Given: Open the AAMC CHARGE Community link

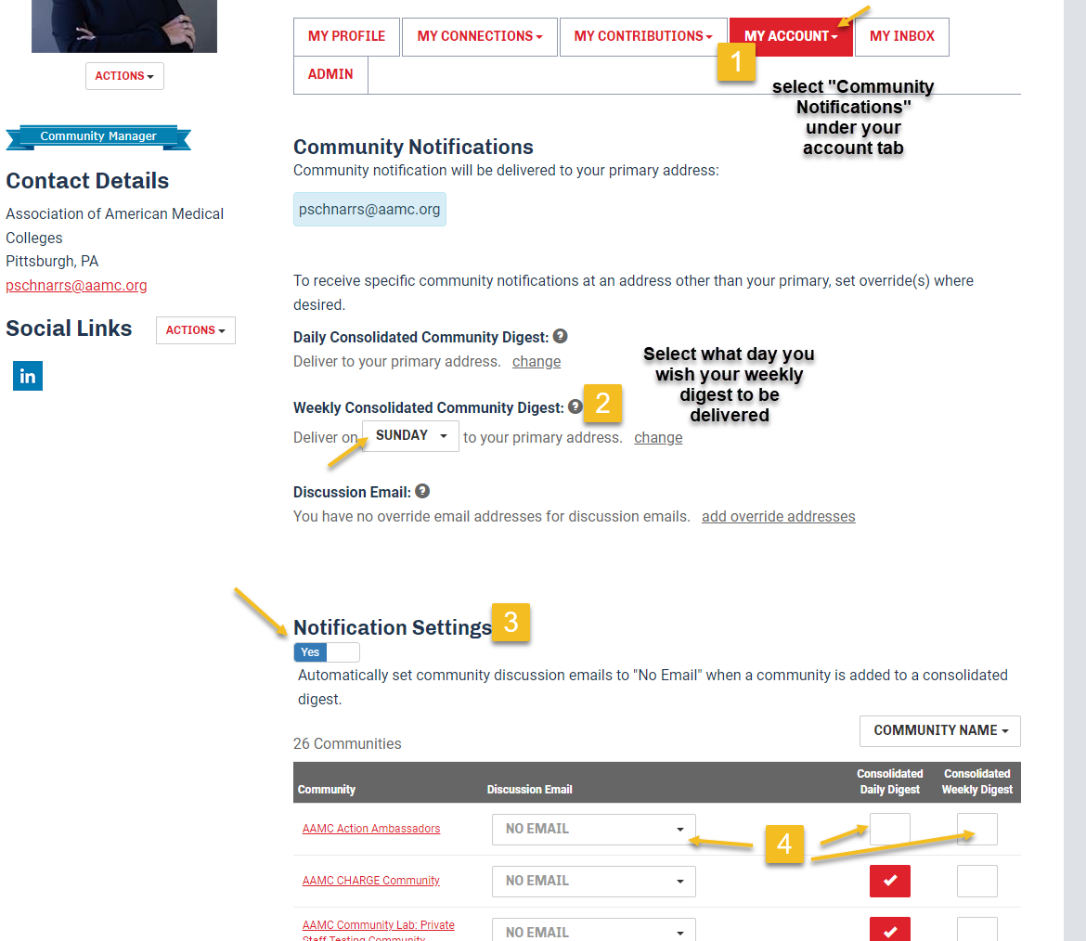Looking at the screenshot, I should pyautogui.click(x=370, y=880).
